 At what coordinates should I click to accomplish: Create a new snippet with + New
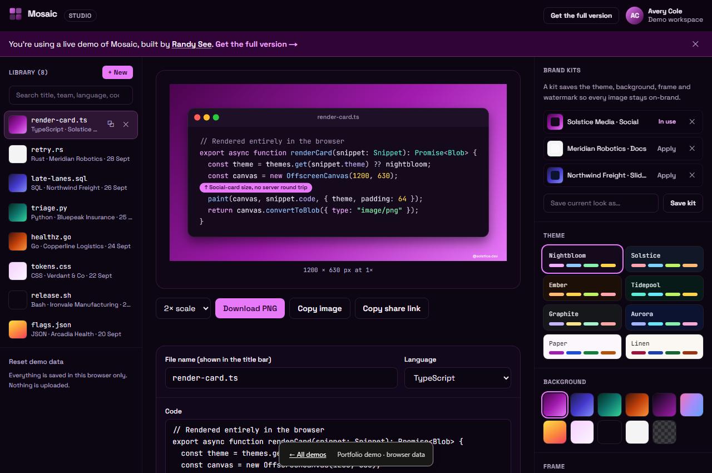tap(117, 72)
